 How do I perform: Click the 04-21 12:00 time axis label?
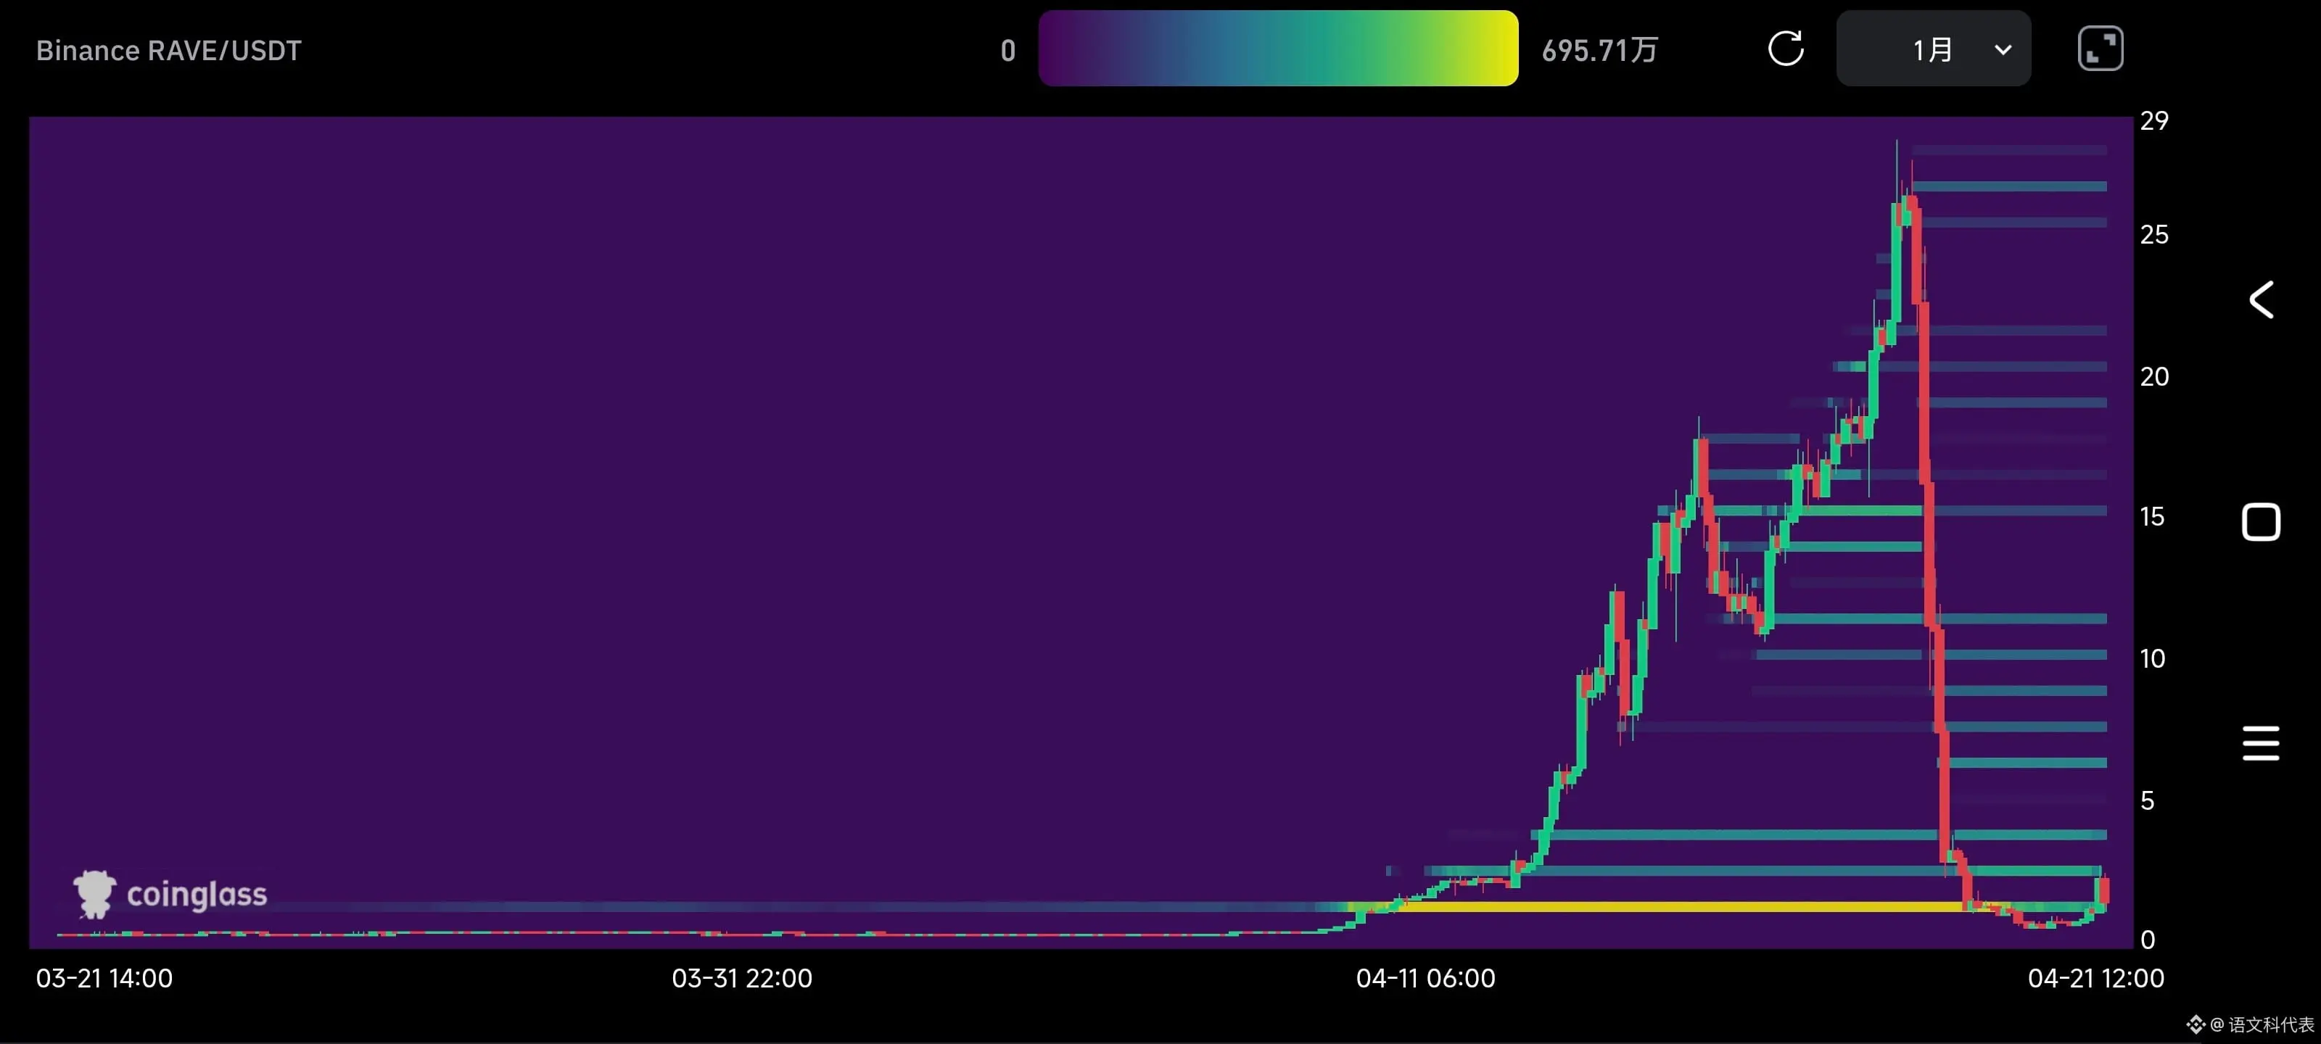point(2095,978)
